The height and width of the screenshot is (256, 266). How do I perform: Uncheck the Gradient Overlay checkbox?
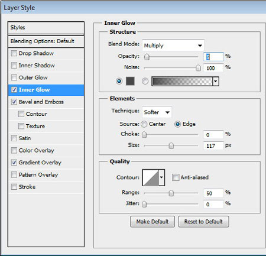[x=14, y=163]
